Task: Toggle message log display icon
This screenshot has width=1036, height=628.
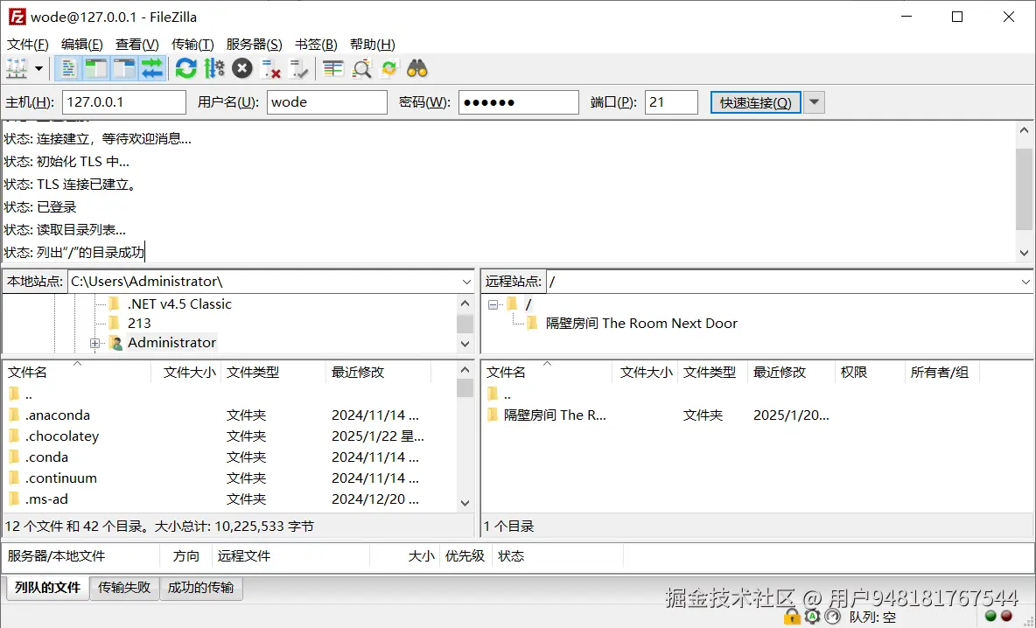Action: pos(69,68)
